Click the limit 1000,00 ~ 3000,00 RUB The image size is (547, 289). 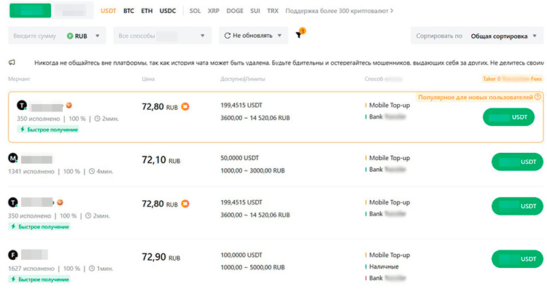pos(252,170)
